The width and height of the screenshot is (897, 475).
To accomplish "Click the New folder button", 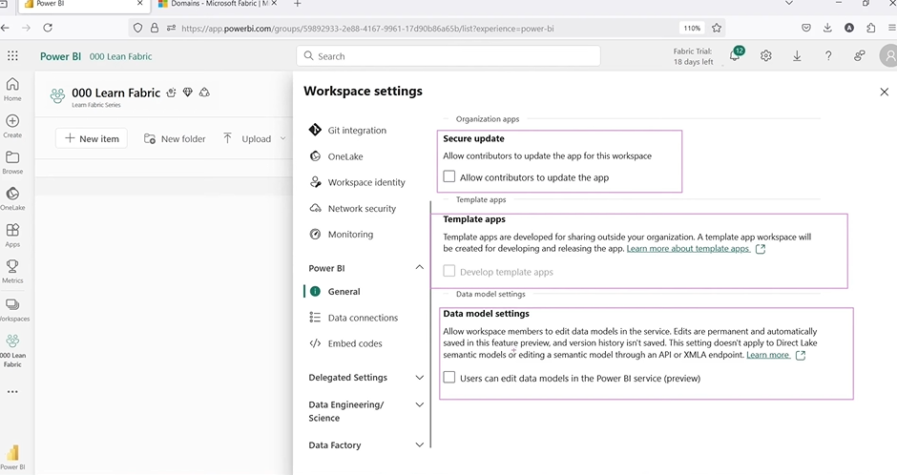I will [175, 138].
